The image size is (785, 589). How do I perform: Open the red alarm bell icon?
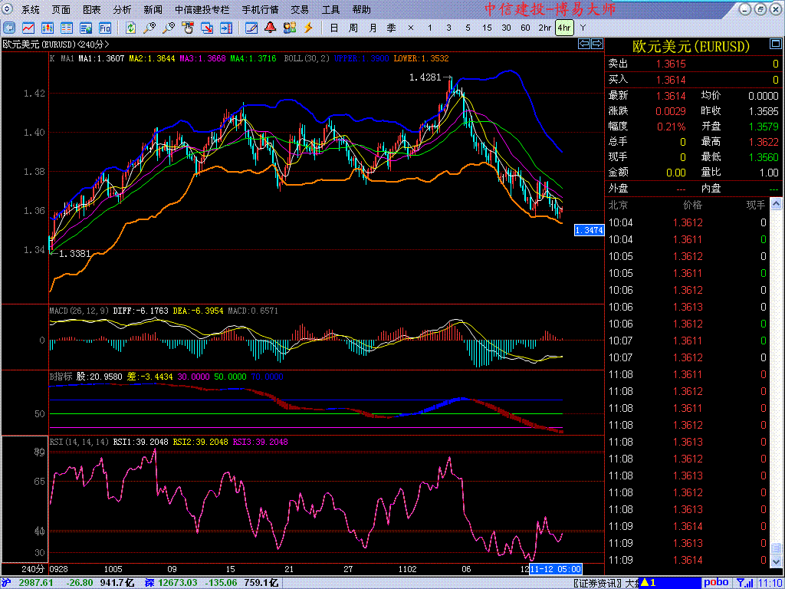coord(271,28)
